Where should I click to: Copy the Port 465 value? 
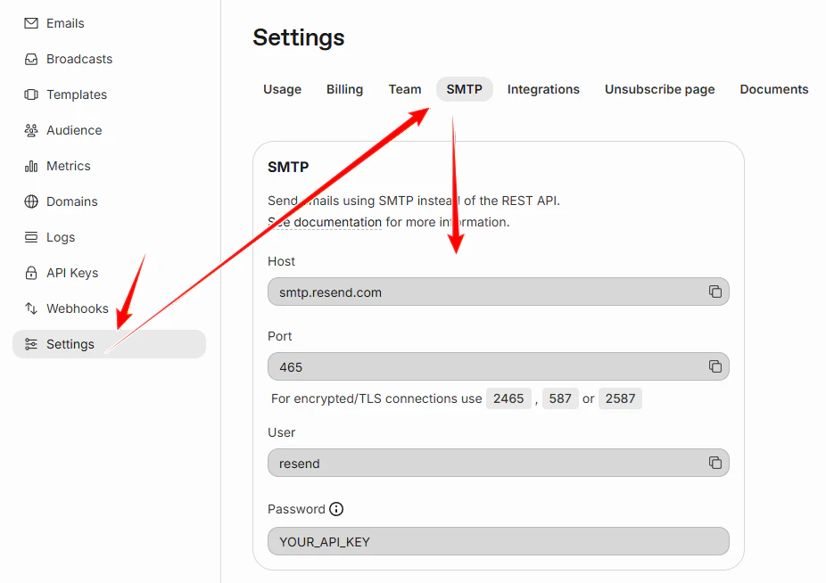(714, 366)
